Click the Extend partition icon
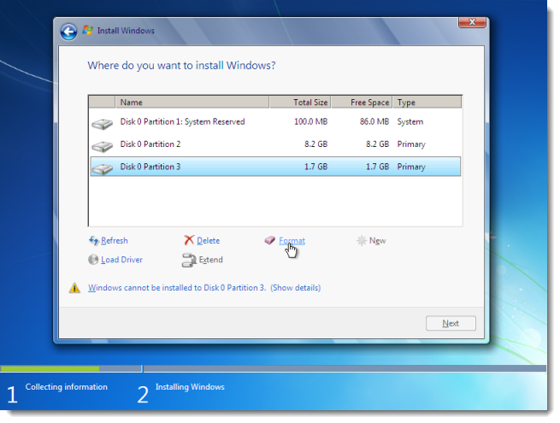560x423 pixels. (189, 261)
